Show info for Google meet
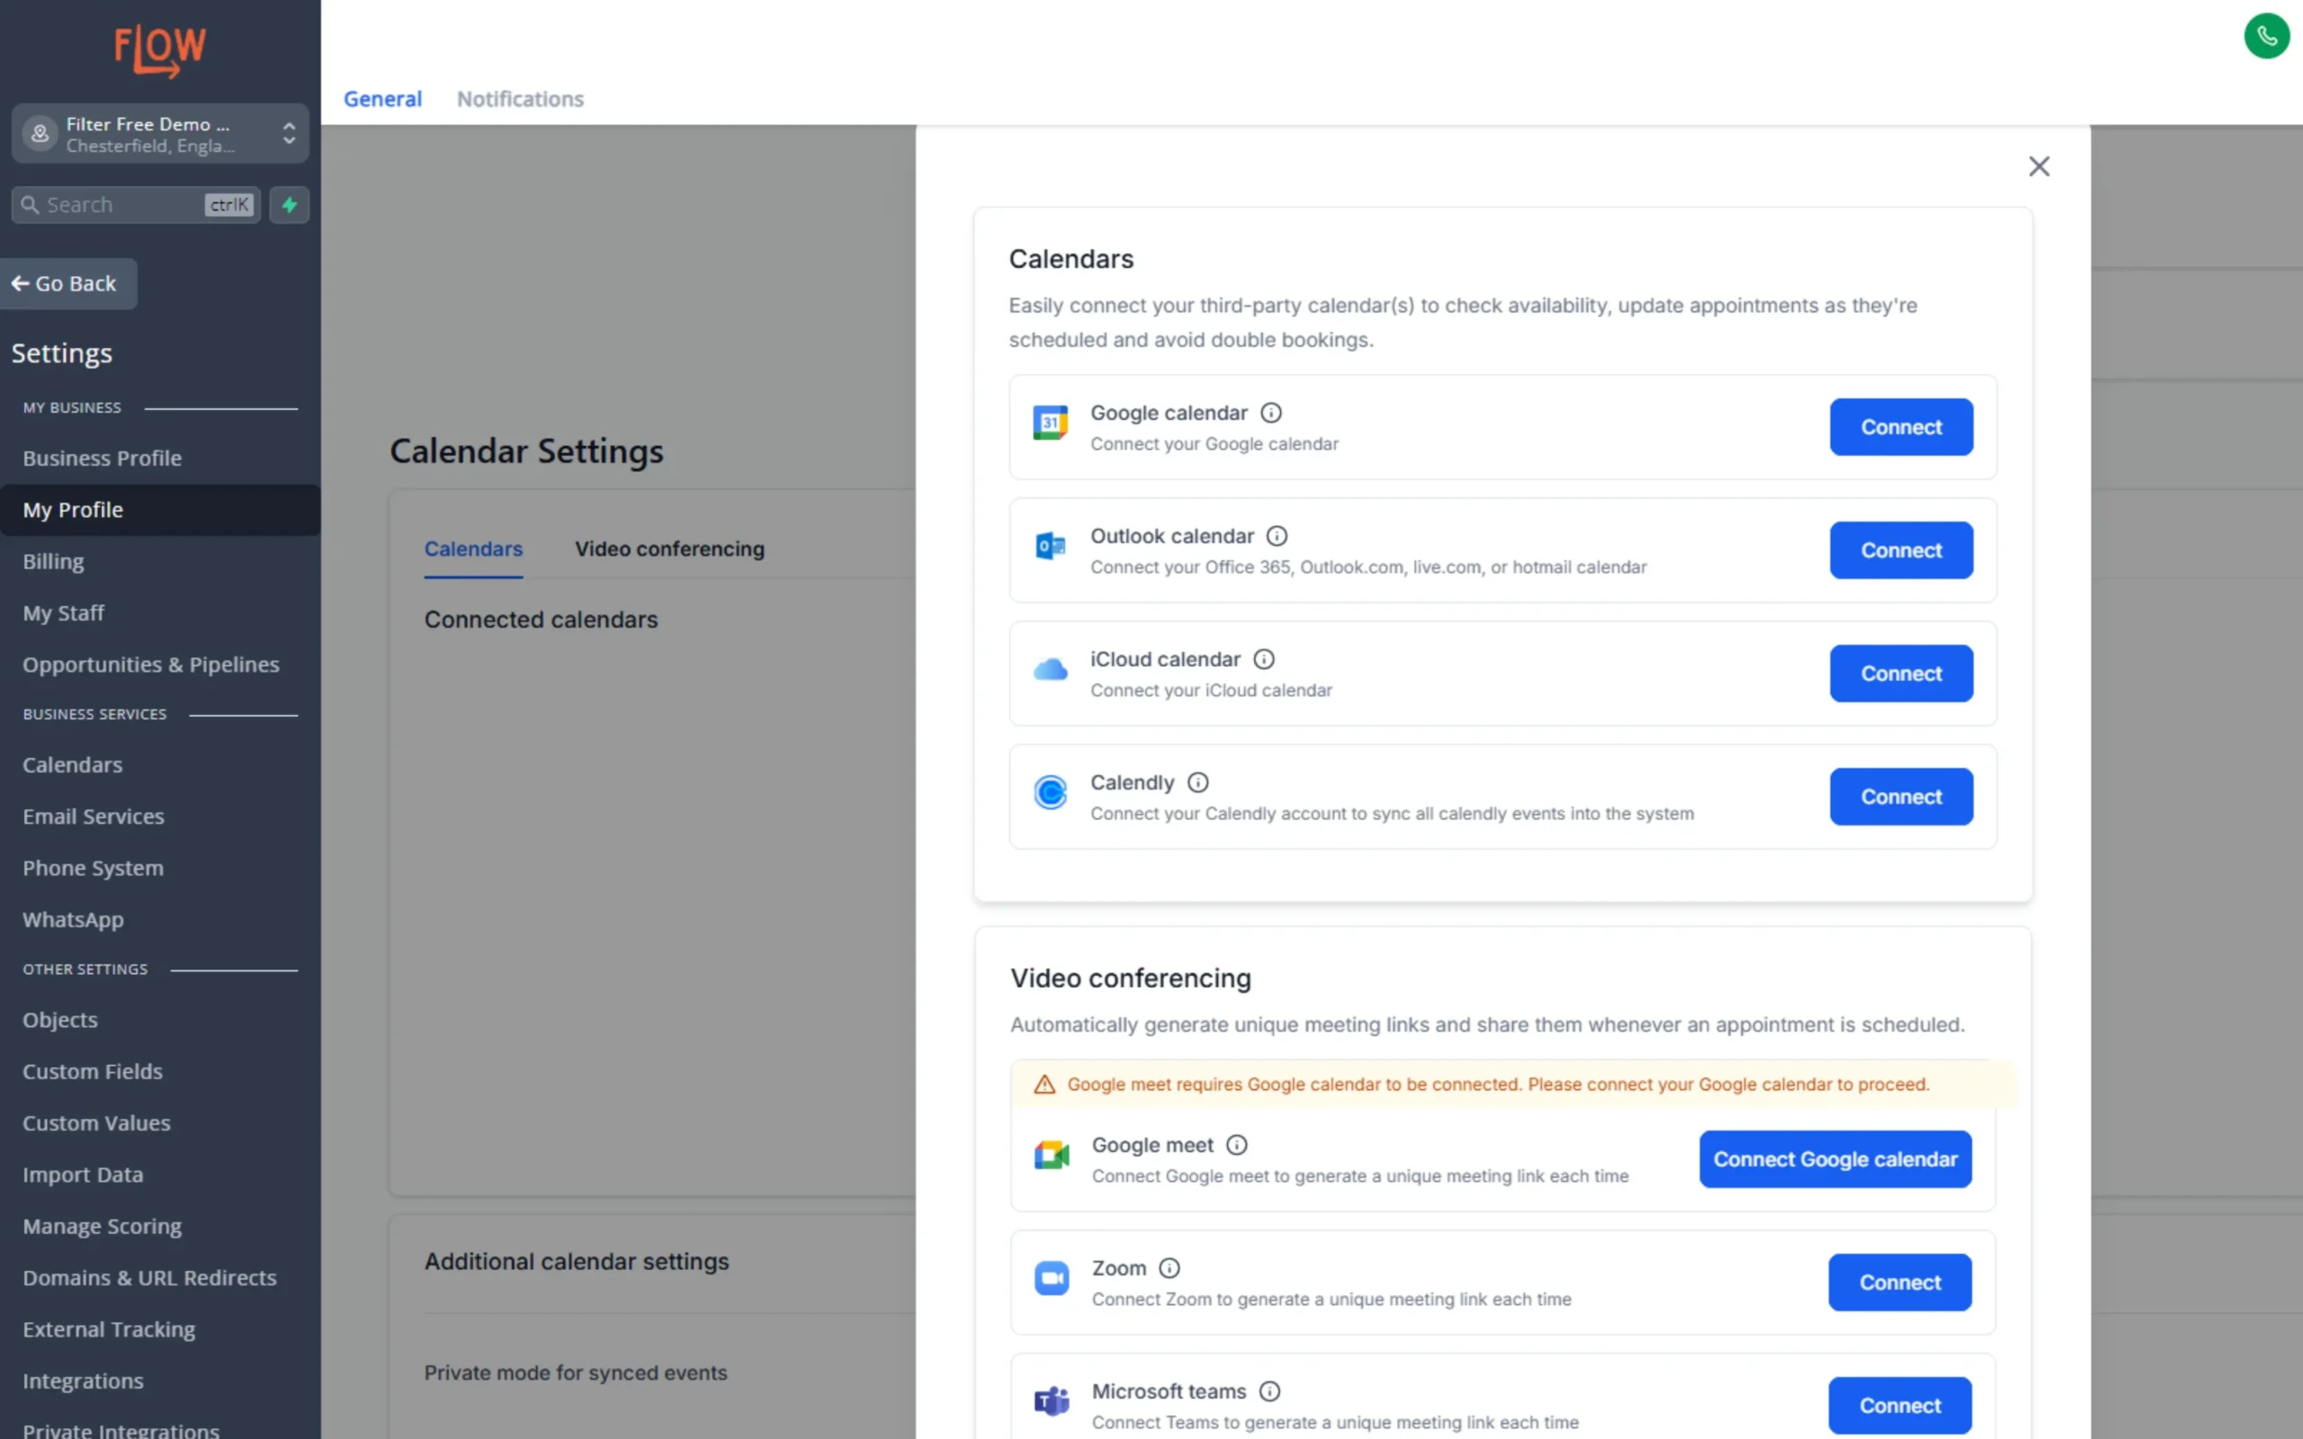The height and width of the screenshot is (1439, 2303). pos(1236,1145)
